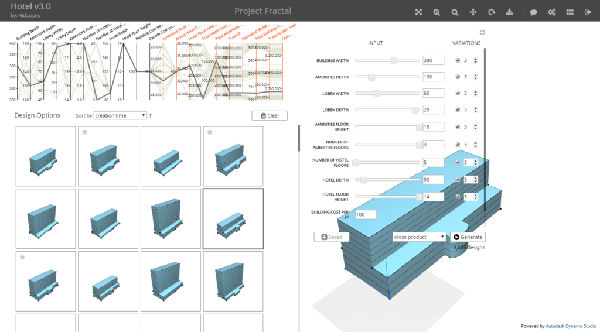Adjust Amenities Floor Height variations stepper
600x332 pixels.
coord(475,126)
